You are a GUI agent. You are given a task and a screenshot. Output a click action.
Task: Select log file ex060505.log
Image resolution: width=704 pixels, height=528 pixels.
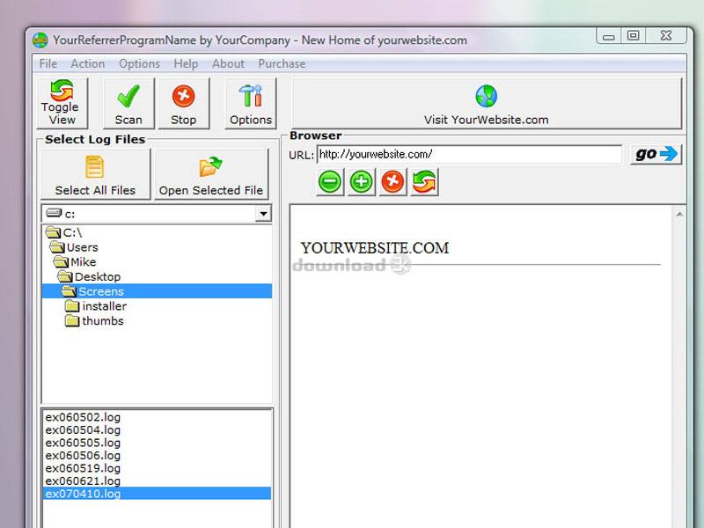pyautogui.click(x=83, y=443)
